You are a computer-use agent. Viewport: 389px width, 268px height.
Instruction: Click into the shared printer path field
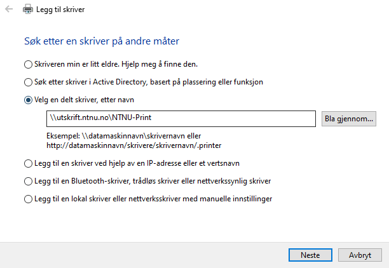[181, 119]
